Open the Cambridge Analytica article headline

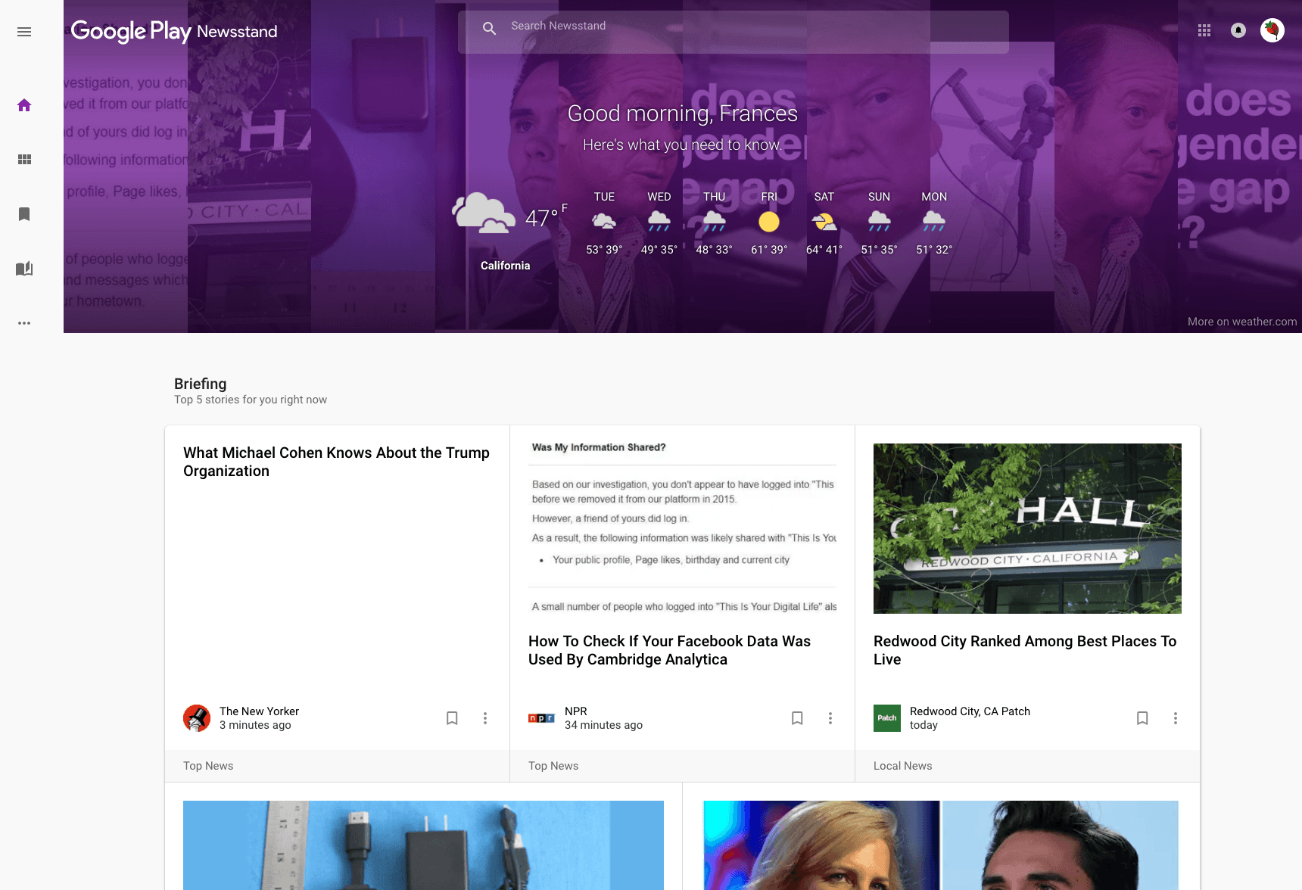tap(669, 650)
